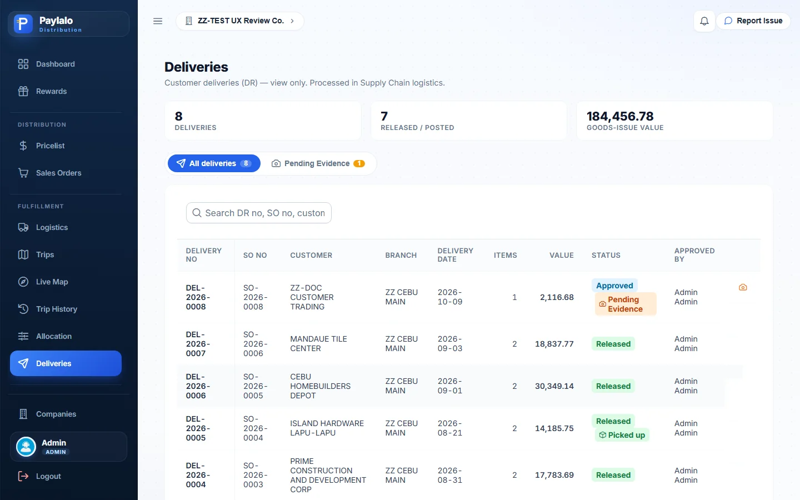Click the Companies building icon
Image resolution: width=800 pixels, height=500 pixels.
(x=23, y=414)
